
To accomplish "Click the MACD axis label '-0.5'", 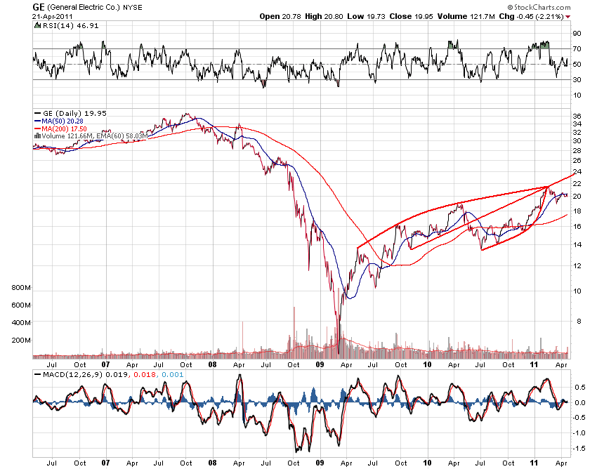I will tap(579, 418).
